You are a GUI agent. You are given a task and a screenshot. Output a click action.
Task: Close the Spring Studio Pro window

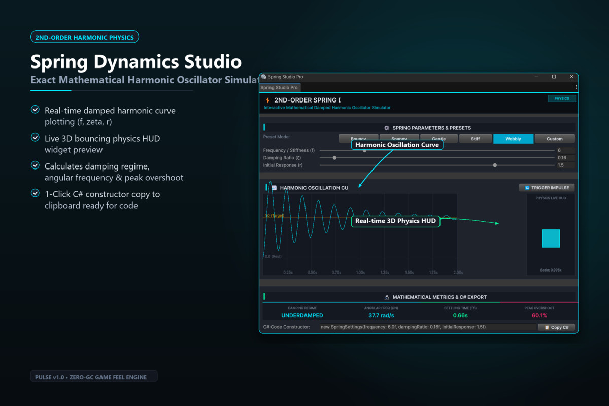coord(571,77)
